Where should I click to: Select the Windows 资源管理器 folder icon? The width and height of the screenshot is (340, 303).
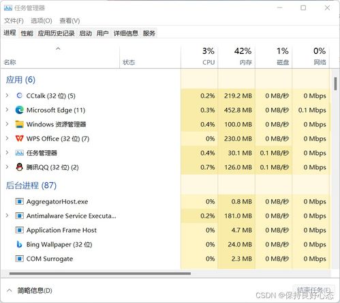pyautogui.click(x=20, y=124)
